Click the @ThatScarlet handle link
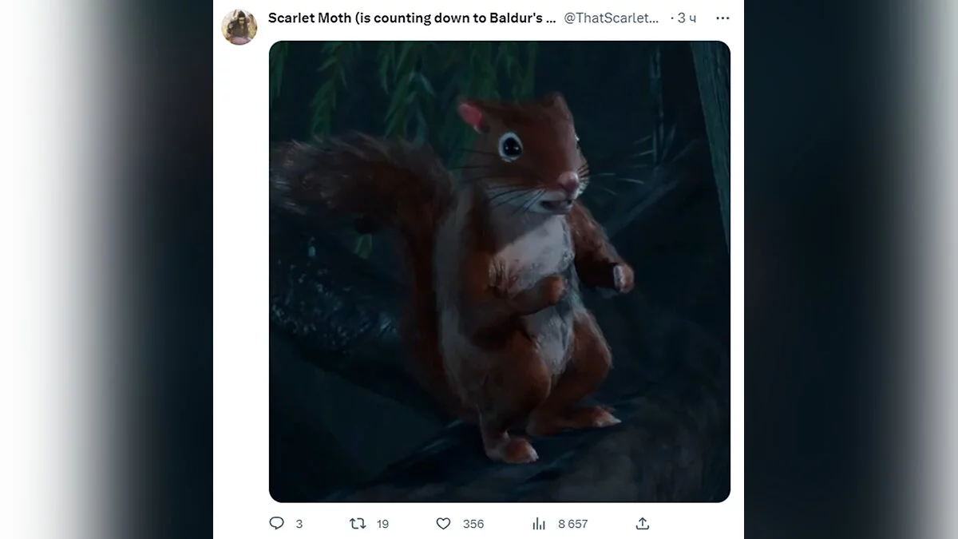The height and width of the screenshot is (539, 958). click(x=612, y=18)
